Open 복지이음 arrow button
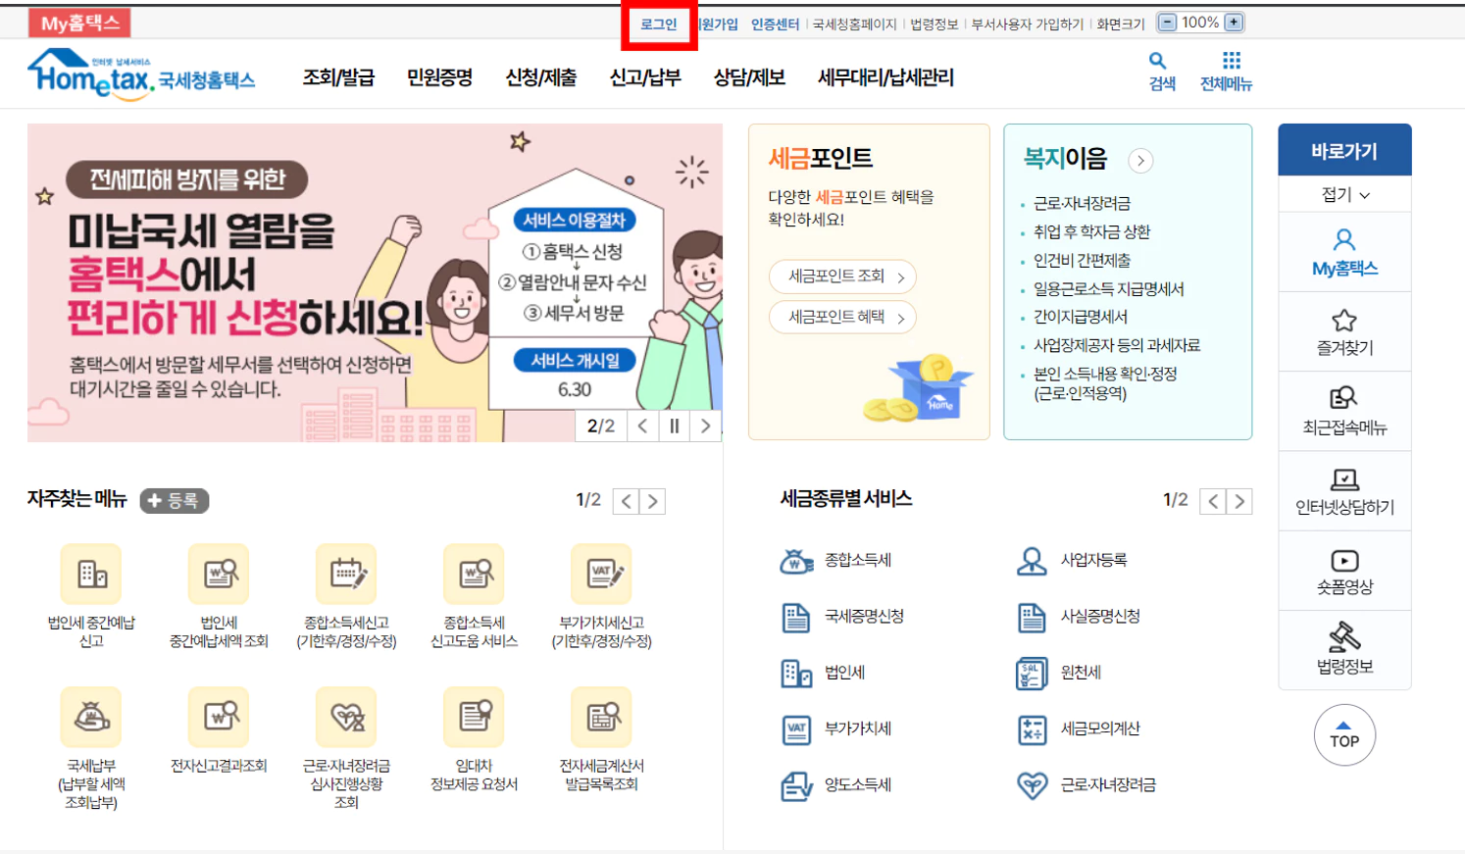The width and height of the screenshot is (1465, 854). (x=1140, y=160)
